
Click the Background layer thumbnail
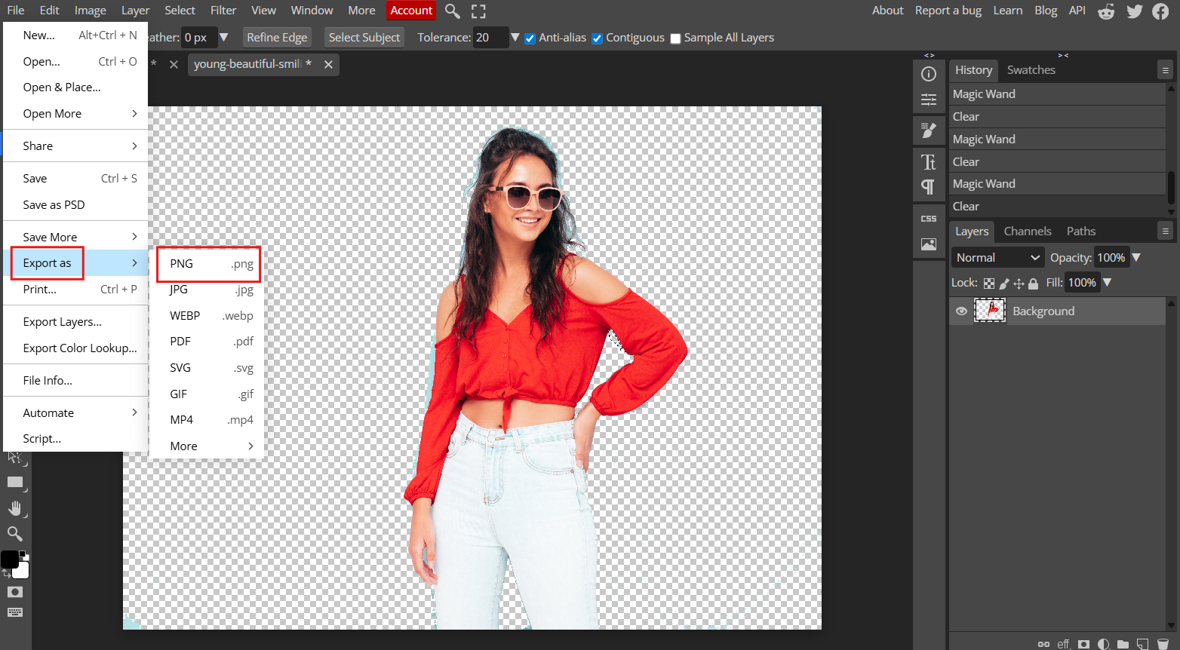click(x=990, y=310)
